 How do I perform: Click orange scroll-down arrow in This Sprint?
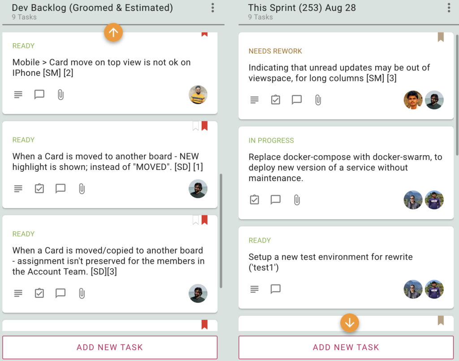(350, 323)
